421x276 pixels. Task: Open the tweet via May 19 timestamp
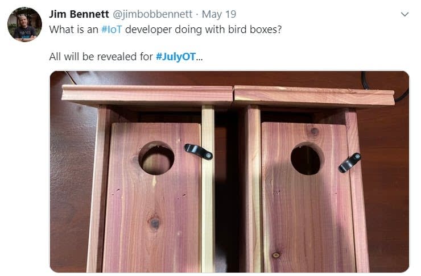[219, 14]
